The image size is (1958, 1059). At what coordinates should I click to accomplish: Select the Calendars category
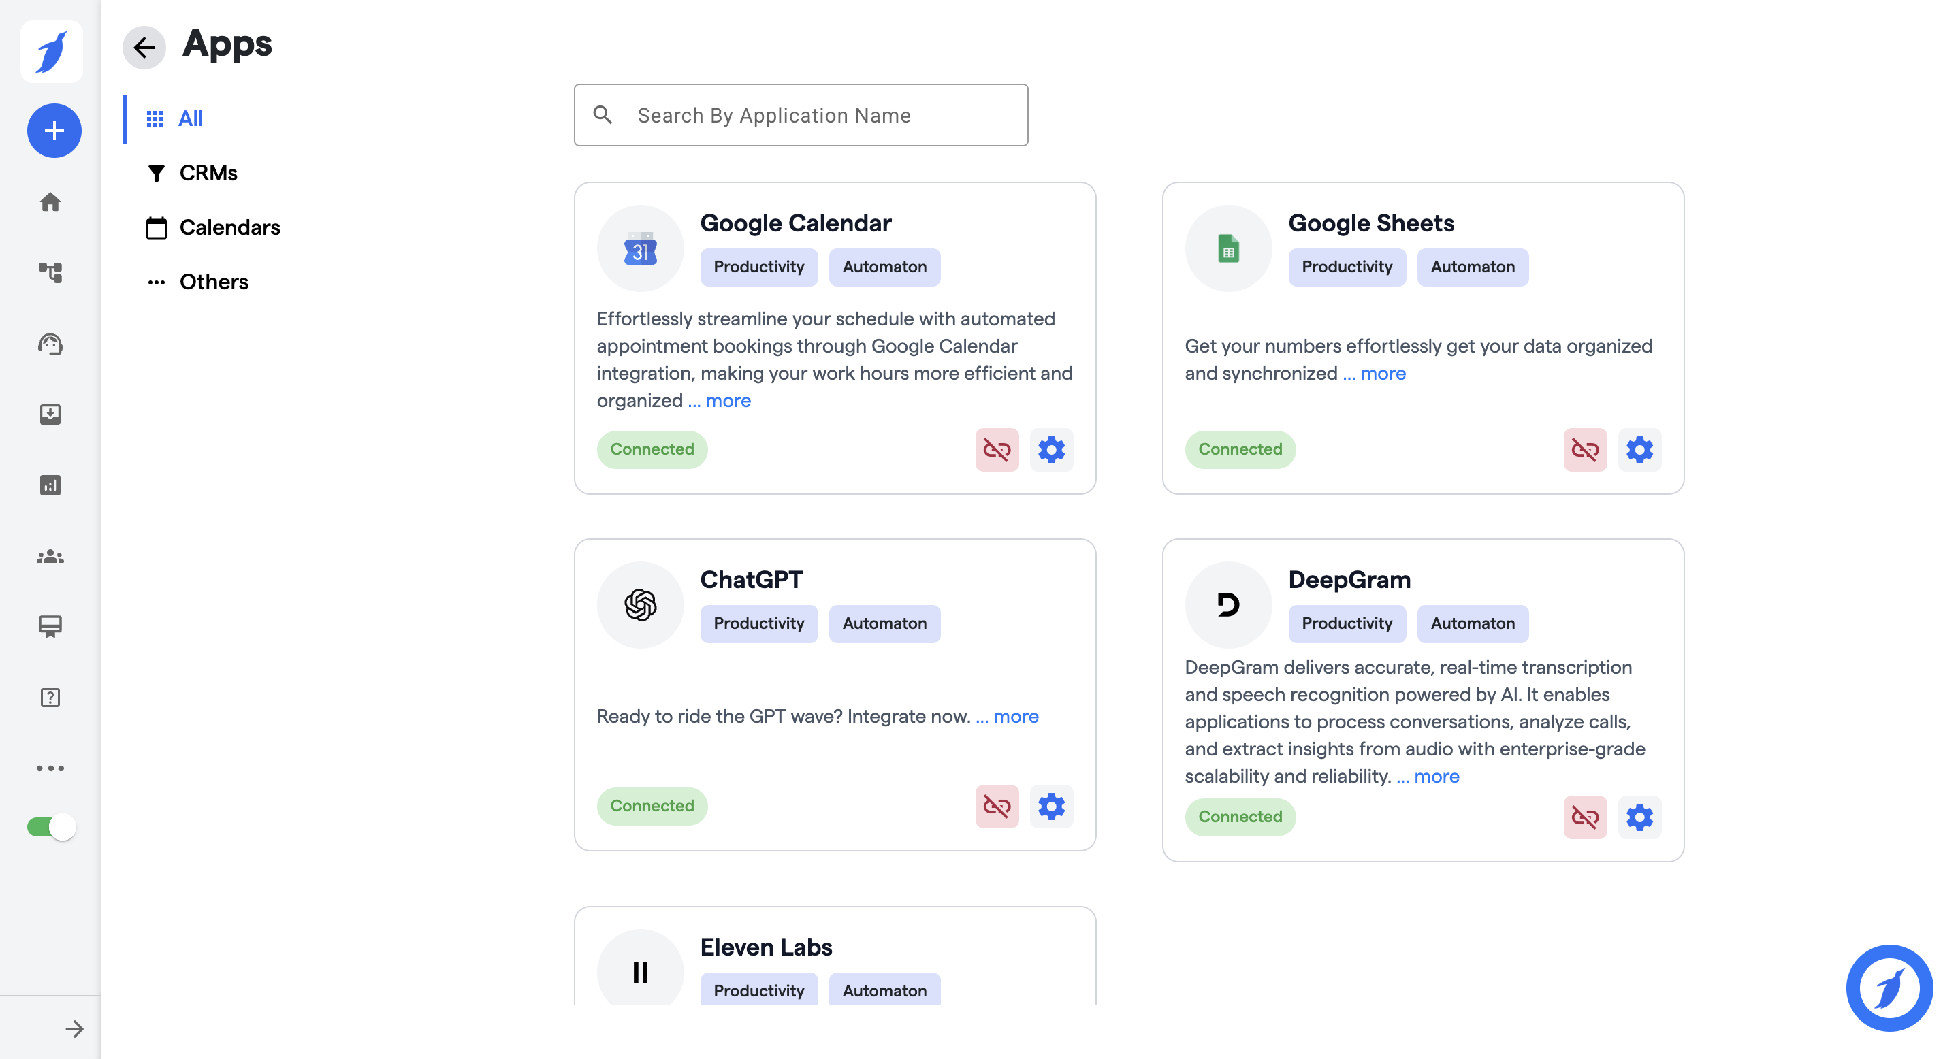229,227
